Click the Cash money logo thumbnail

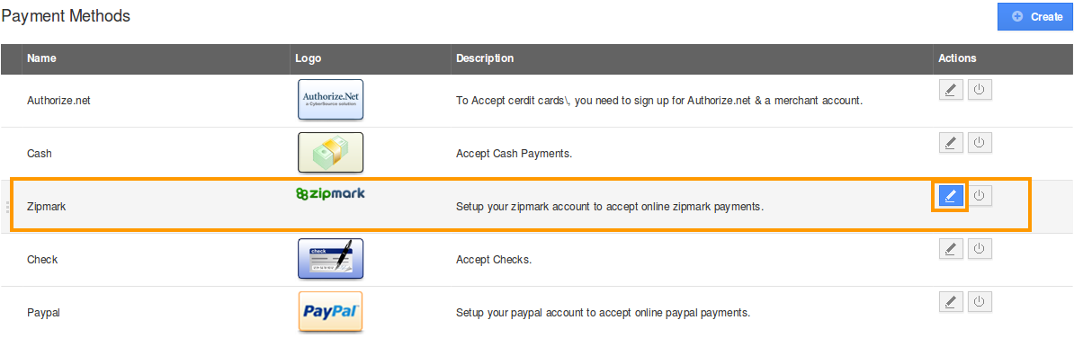[331, 153]
